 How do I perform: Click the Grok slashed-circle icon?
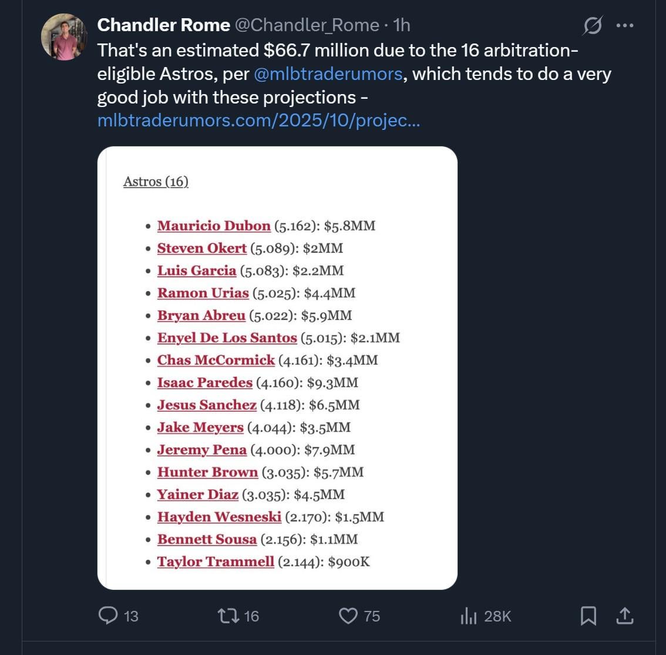pos(593,26)
